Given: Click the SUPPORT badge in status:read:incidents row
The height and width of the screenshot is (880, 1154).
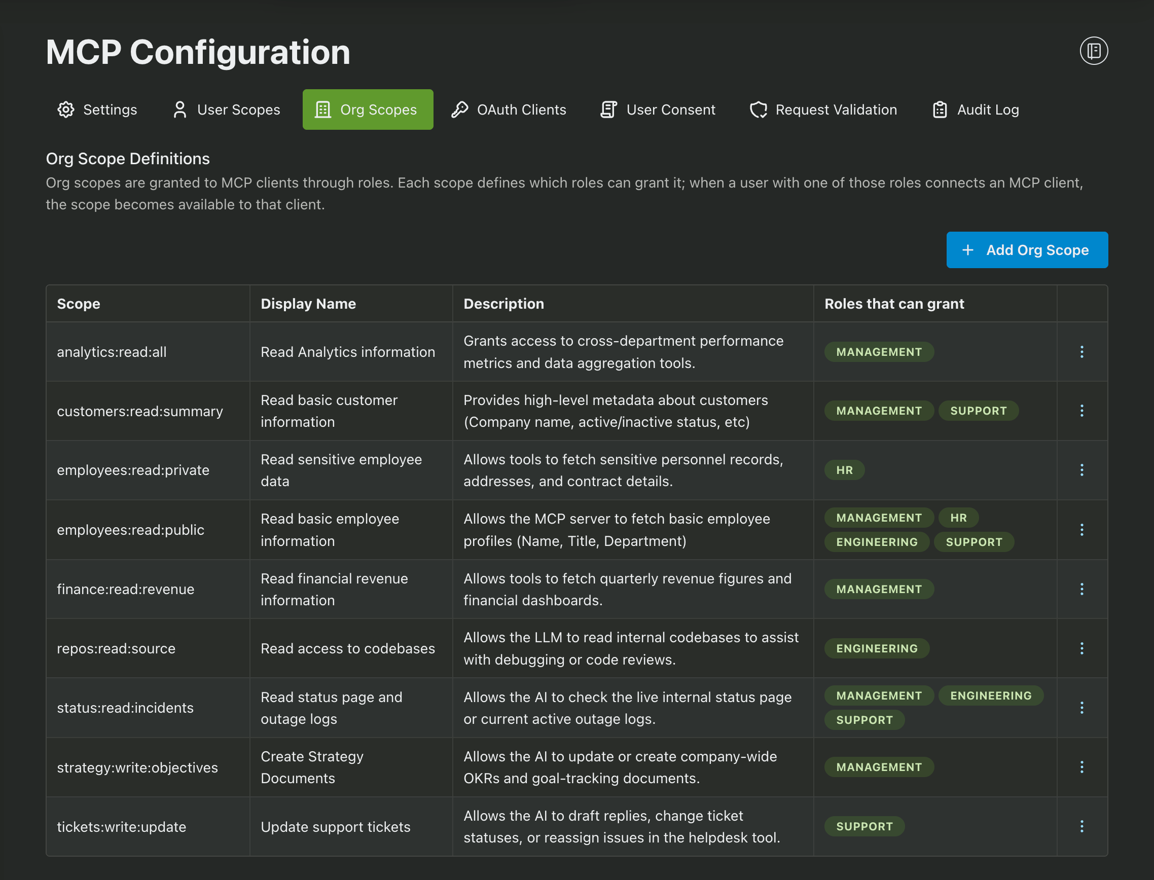Looking at the screenshot, I should 864,720.
